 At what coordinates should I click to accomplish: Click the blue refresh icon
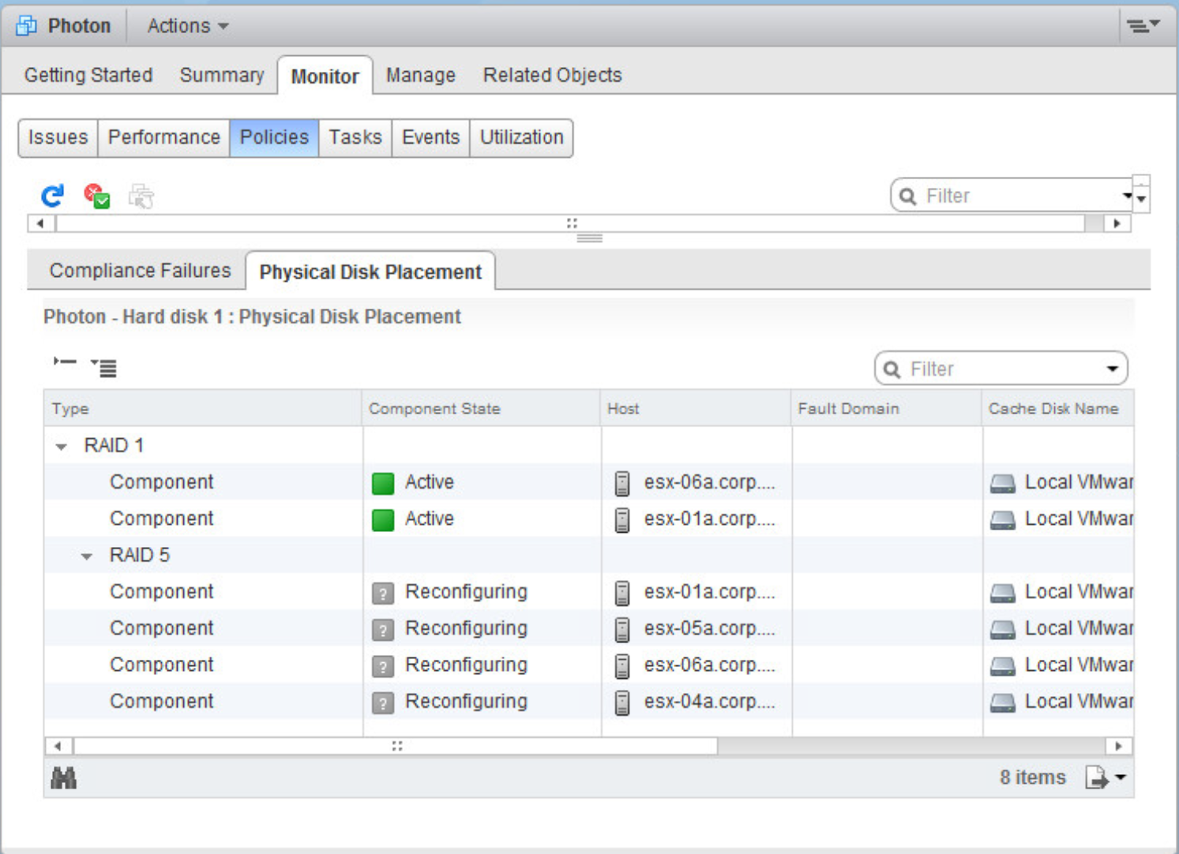click(x=52, y=196)
